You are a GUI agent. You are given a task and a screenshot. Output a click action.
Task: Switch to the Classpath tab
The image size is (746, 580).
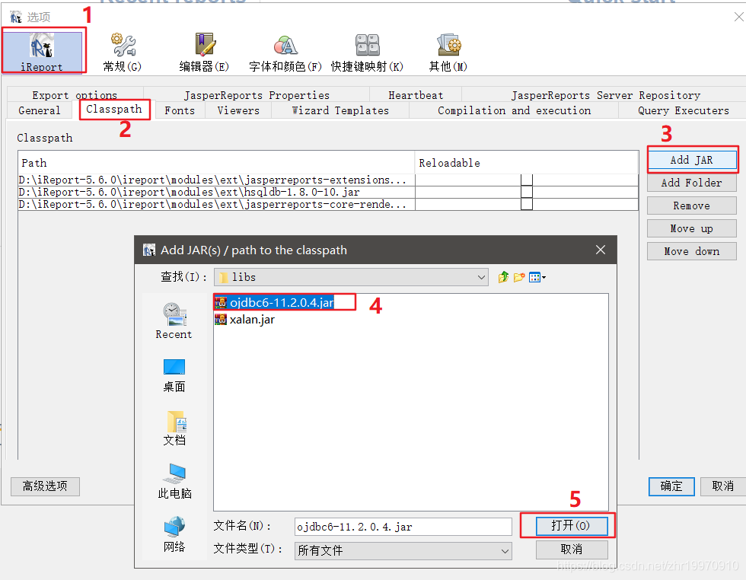pos(114,109)
